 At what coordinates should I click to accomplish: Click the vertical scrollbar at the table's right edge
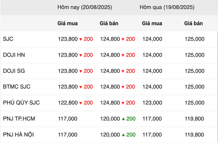tap(217, 87)
